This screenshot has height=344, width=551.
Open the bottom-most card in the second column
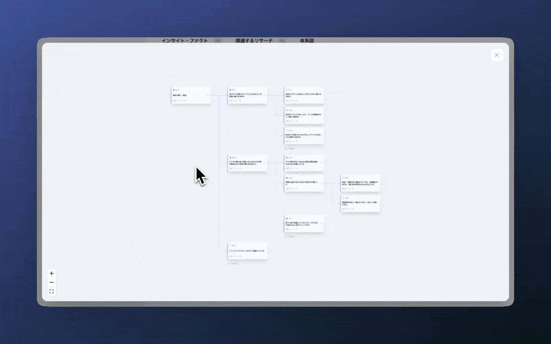pyautogui.click(x=247, y=251)
